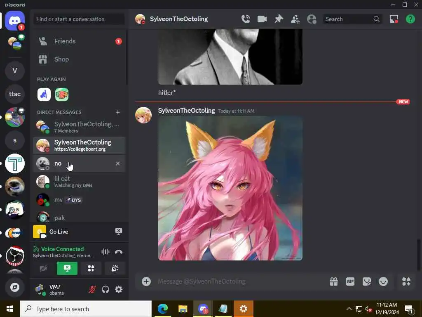
Task: Open pinned messages
Action: [279, 19]
